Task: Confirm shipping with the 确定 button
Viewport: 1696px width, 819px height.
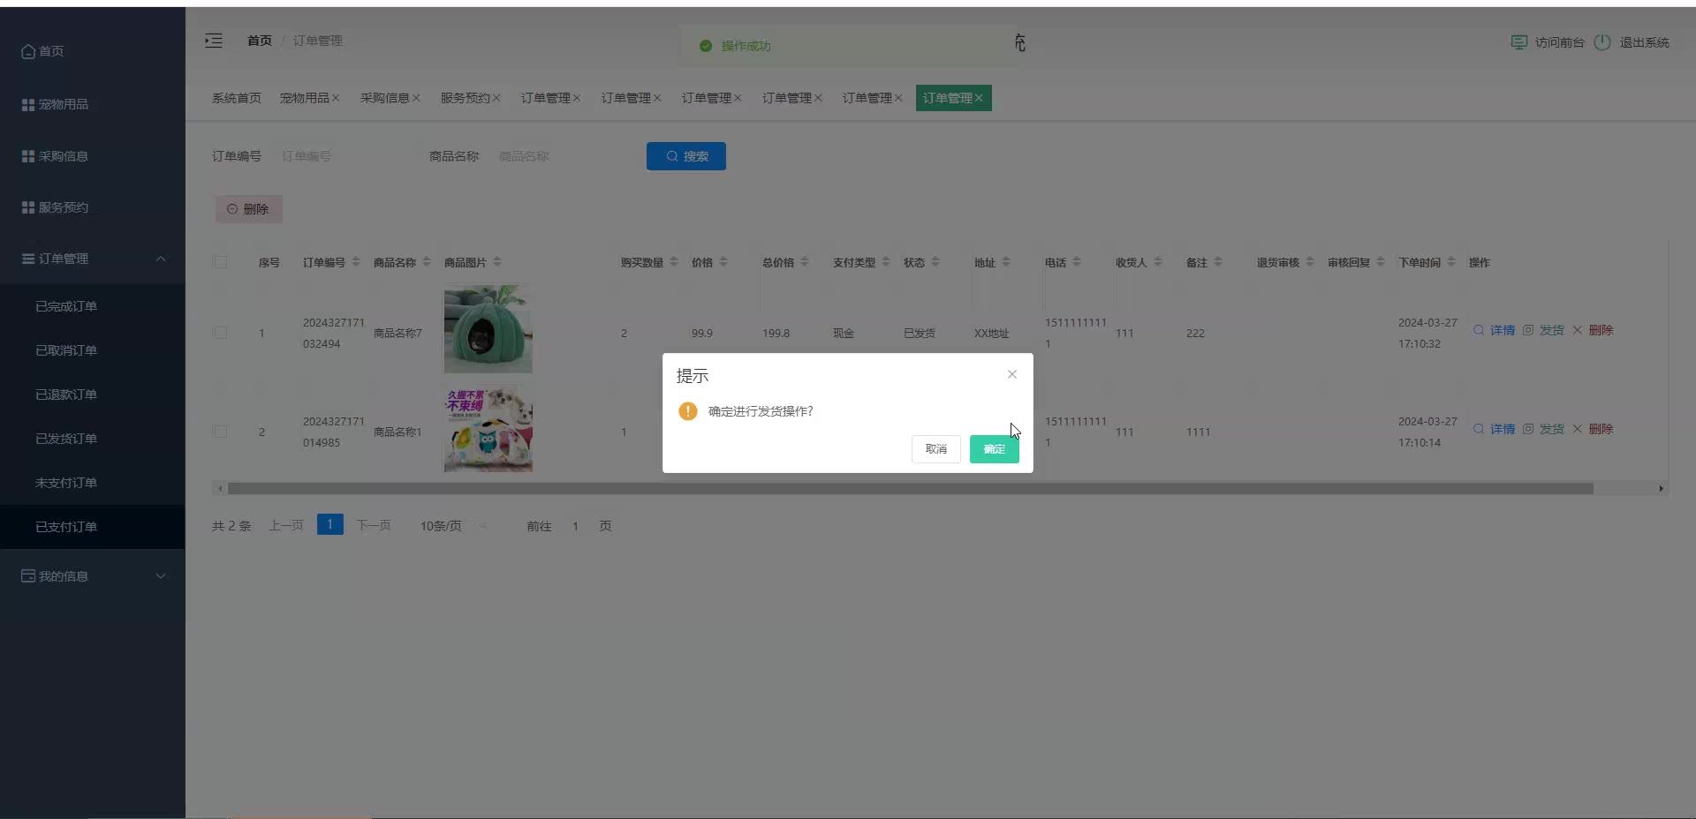Action: 995,449
